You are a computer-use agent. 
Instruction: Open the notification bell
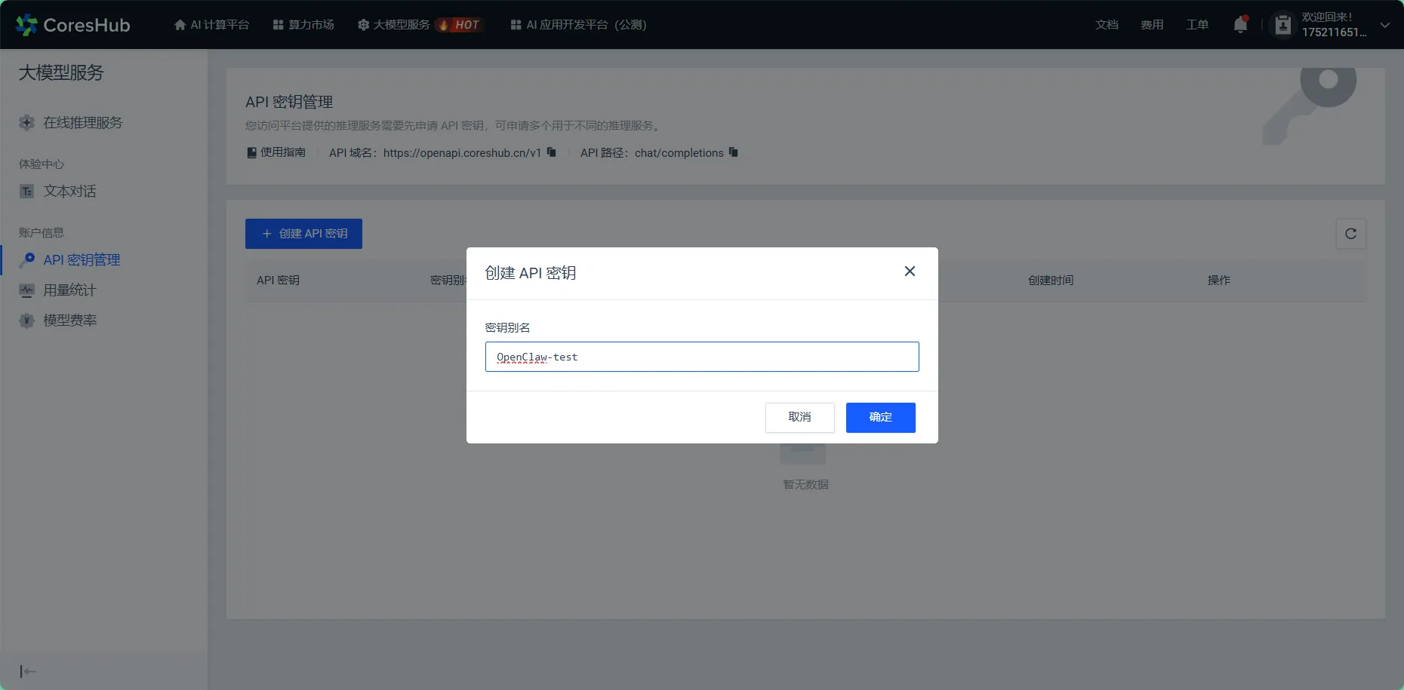pos(1240,25)
